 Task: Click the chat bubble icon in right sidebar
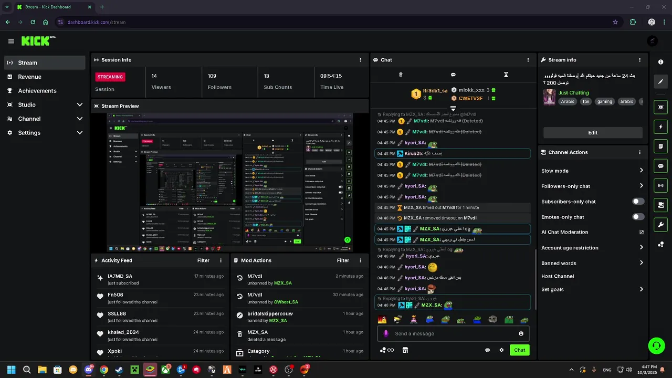(660, 166)
